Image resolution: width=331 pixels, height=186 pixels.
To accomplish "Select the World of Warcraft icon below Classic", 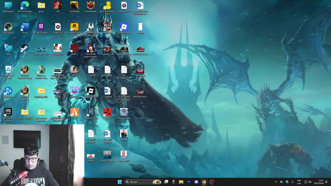I will 25,94.
